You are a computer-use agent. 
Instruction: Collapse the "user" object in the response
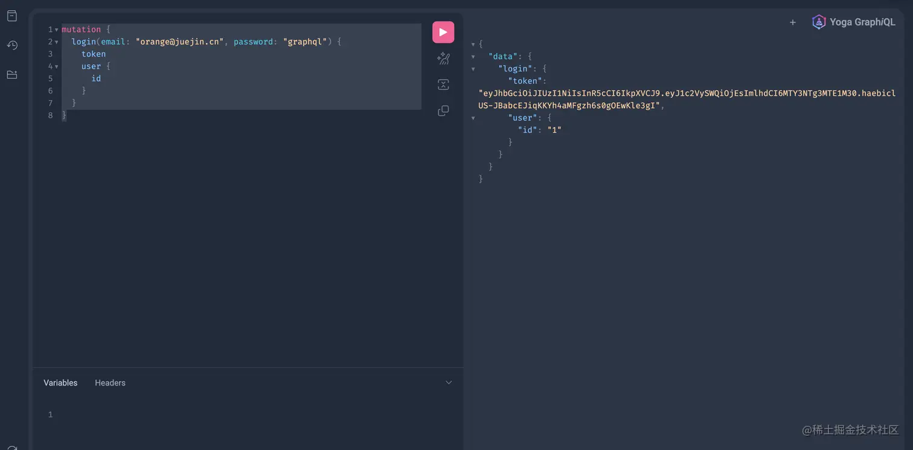(x=473, y=118)
